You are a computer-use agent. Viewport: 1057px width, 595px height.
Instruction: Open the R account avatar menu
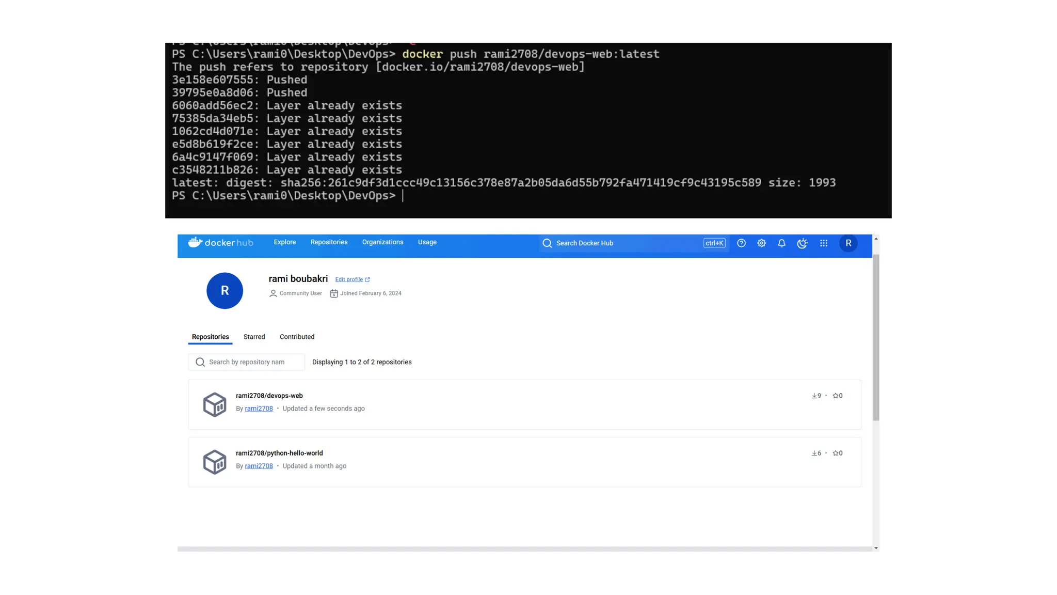pyautogui.click(x=848, y=243)
